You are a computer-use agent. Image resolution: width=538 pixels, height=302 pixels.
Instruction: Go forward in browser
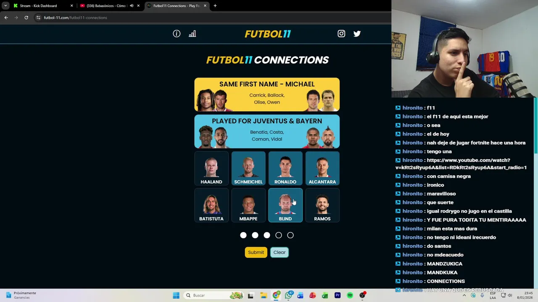coord(16,18)
